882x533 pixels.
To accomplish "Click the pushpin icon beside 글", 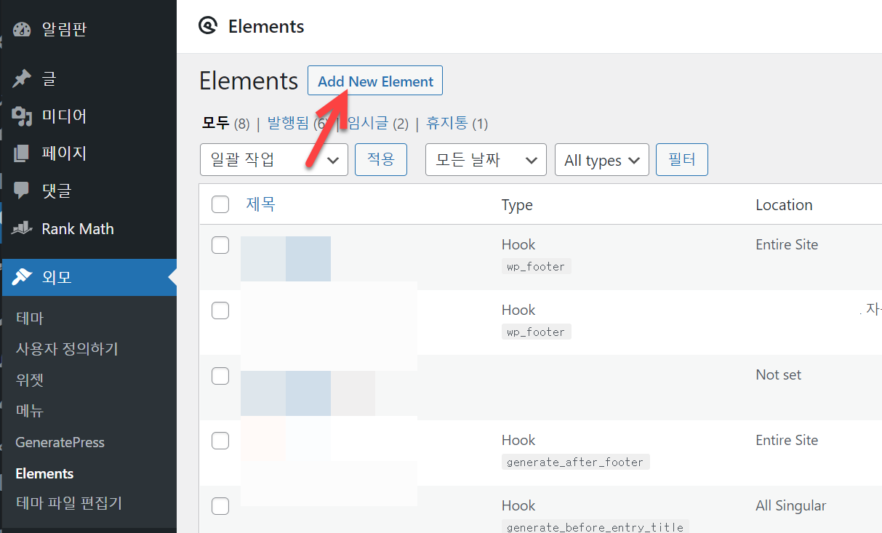I will click(x=23, y=79).
